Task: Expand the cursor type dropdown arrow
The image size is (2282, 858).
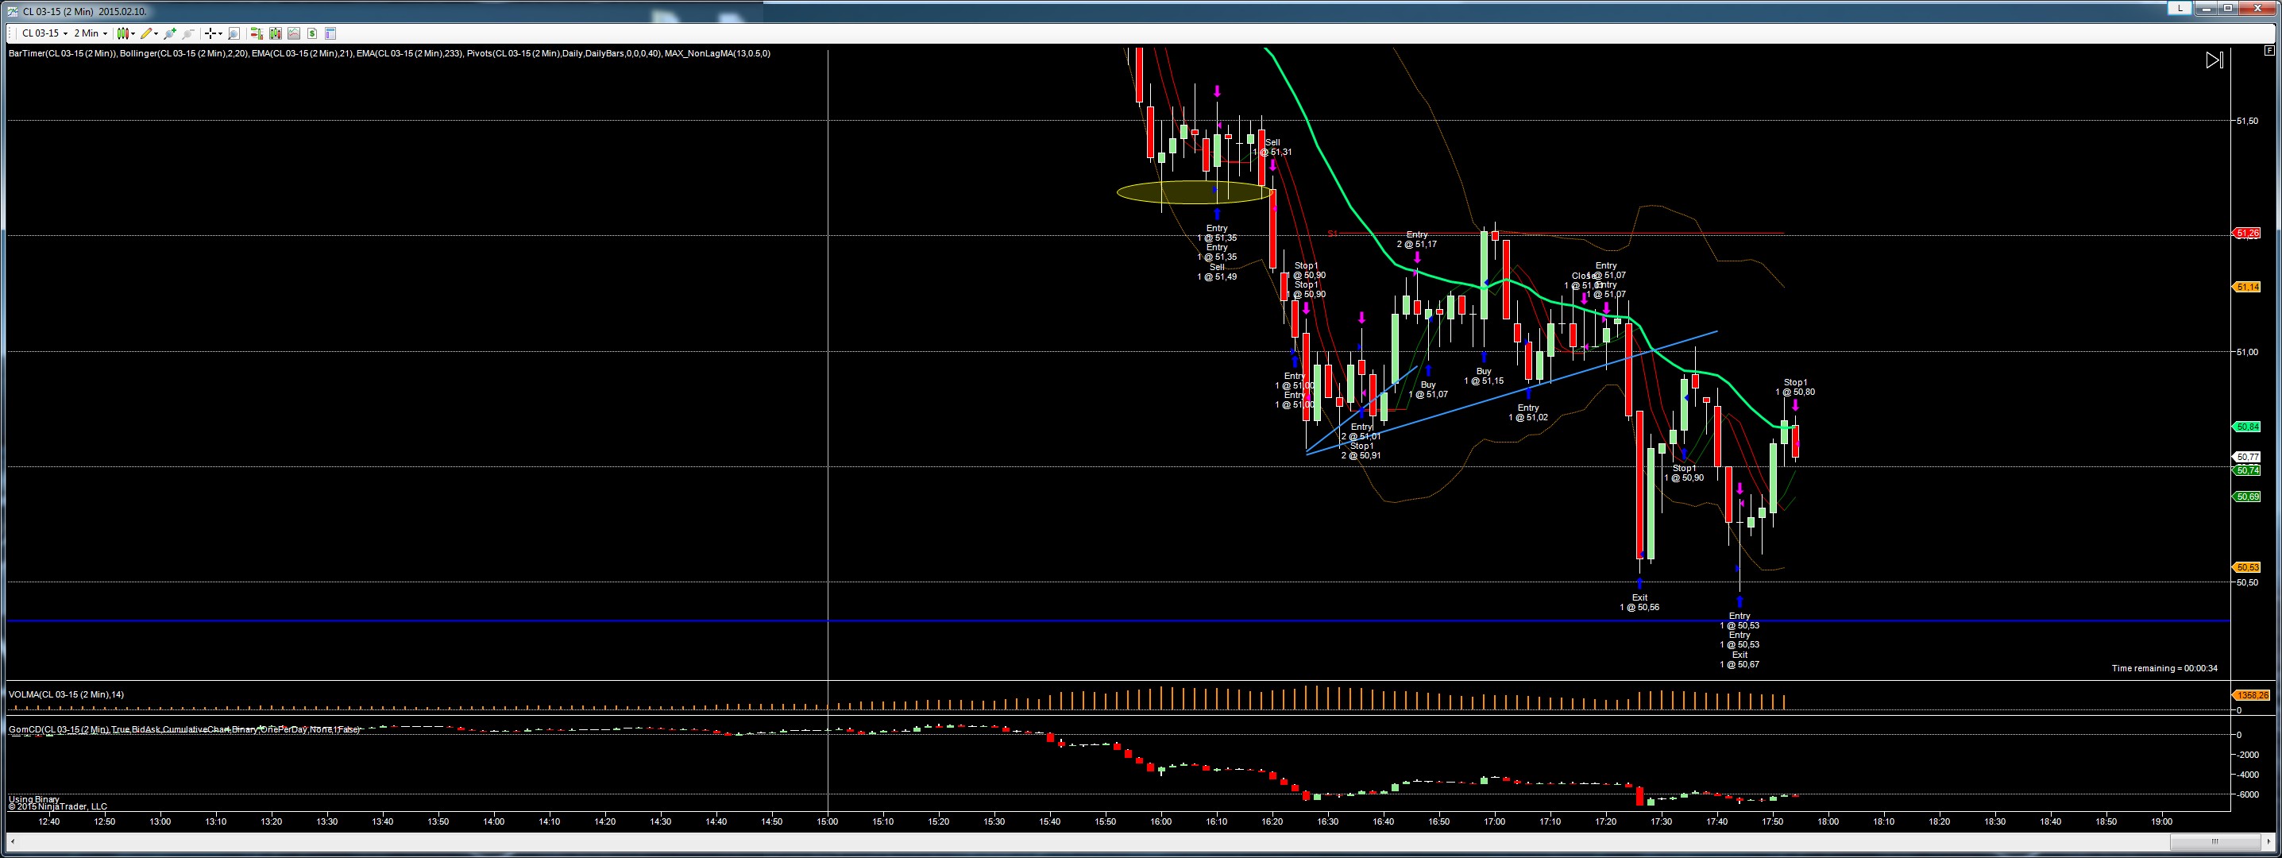Action: (x=221, y=35)
